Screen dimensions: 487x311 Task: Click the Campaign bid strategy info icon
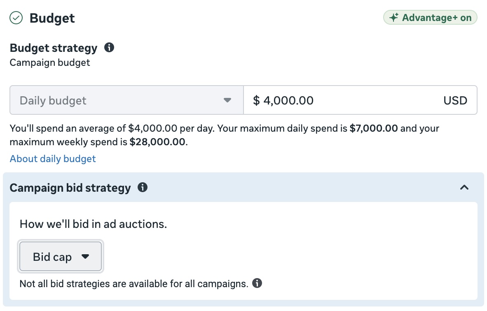(x=143, y=188)
